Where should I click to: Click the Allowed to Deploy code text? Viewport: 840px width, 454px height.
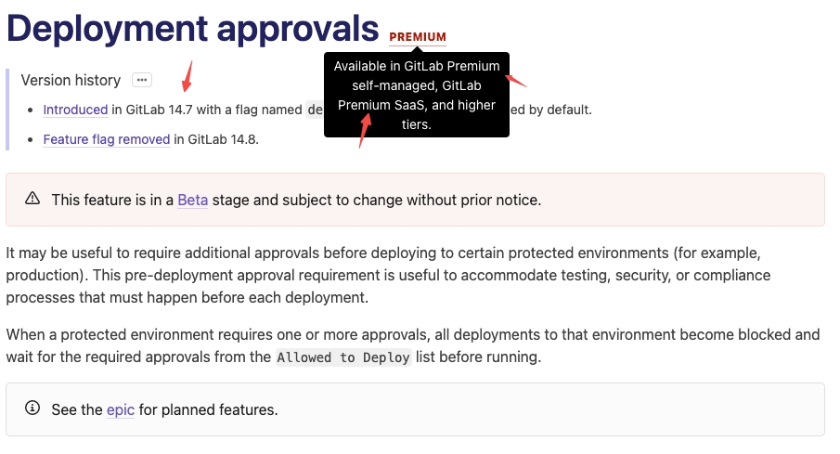343,357
